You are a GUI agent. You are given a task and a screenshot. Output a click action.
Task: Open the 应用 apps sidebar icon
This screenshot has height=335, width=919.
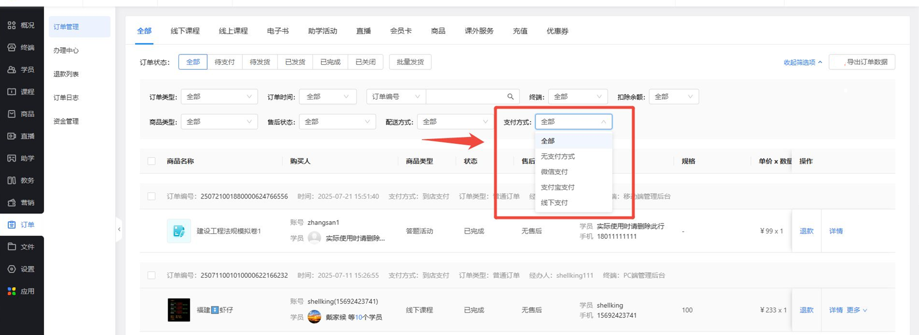[12, 291]
